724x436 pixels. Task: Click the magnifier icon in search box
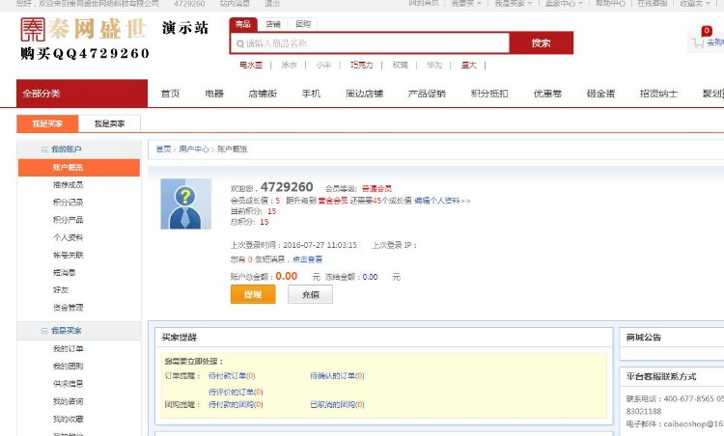coord(240,43)
